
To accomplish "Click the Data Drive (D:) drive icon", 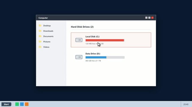I will [79, 57].
